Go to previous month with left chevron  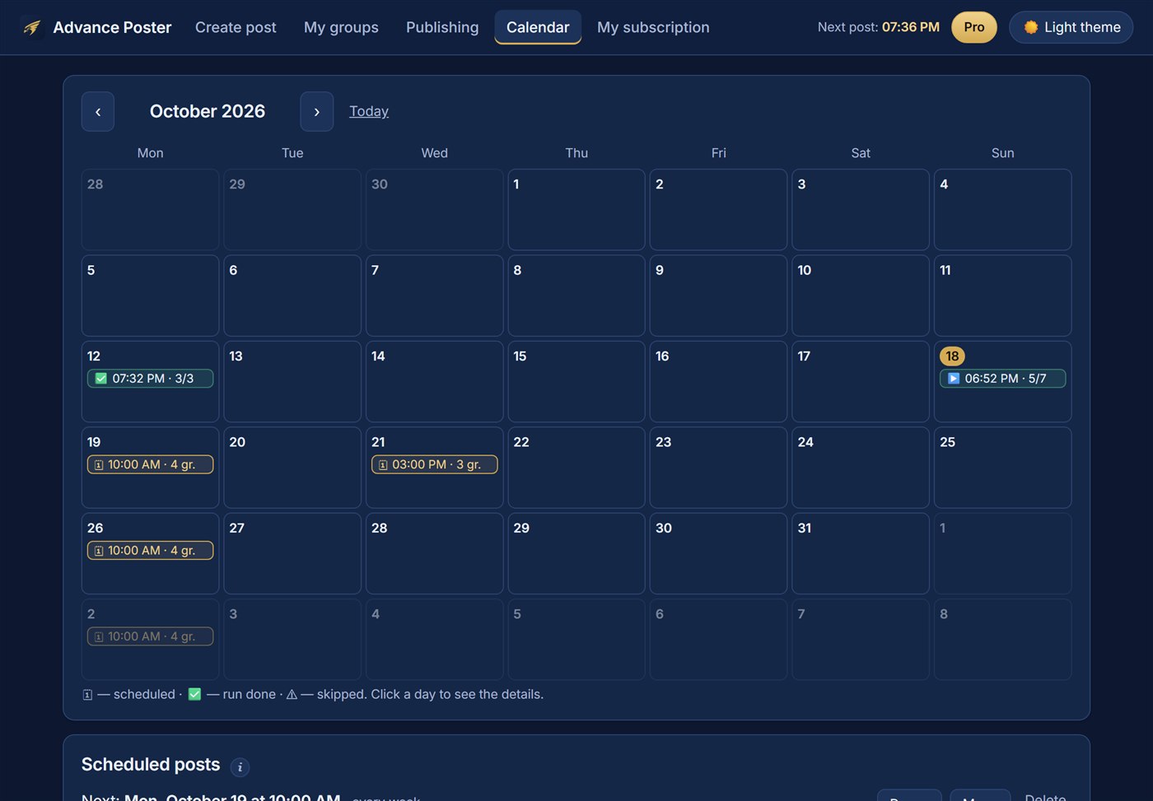[x=98, y=111]
